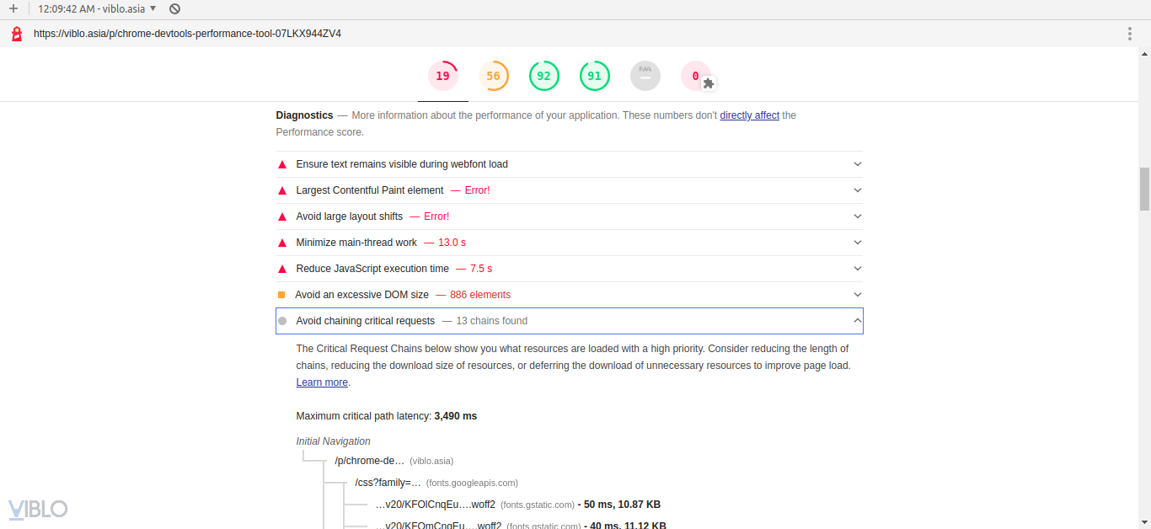1151x529 pixels.
Task: Select the SEO score gauge 91
Action: click(594, 76)
